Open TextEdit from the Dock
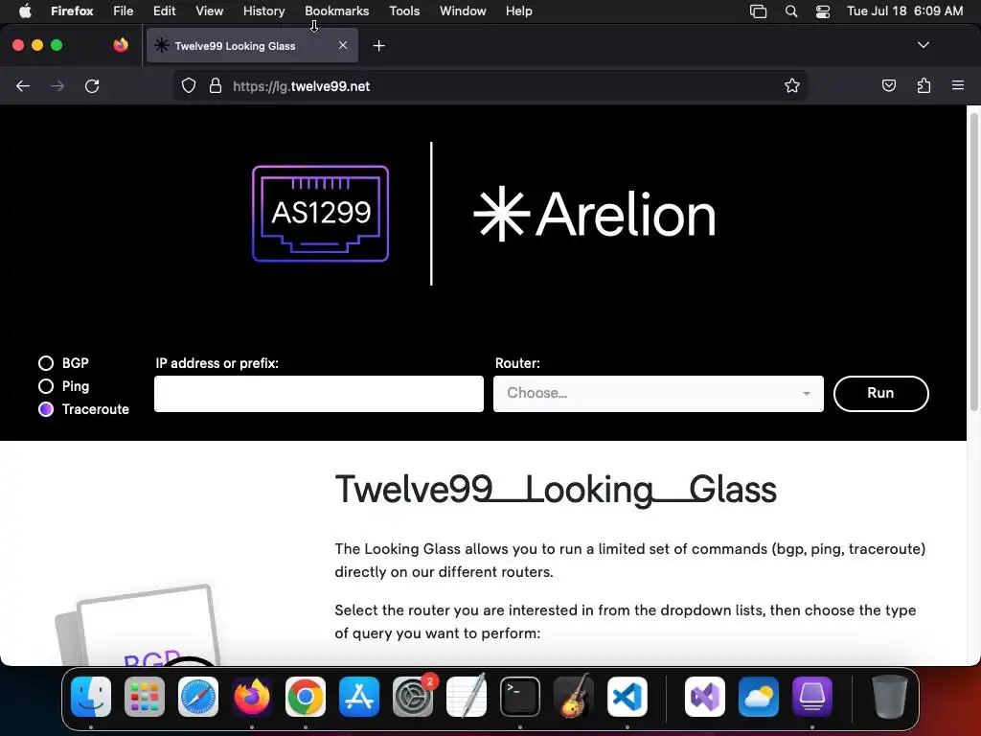This screenshot has height=736, width=981. [x=467, y=697]
